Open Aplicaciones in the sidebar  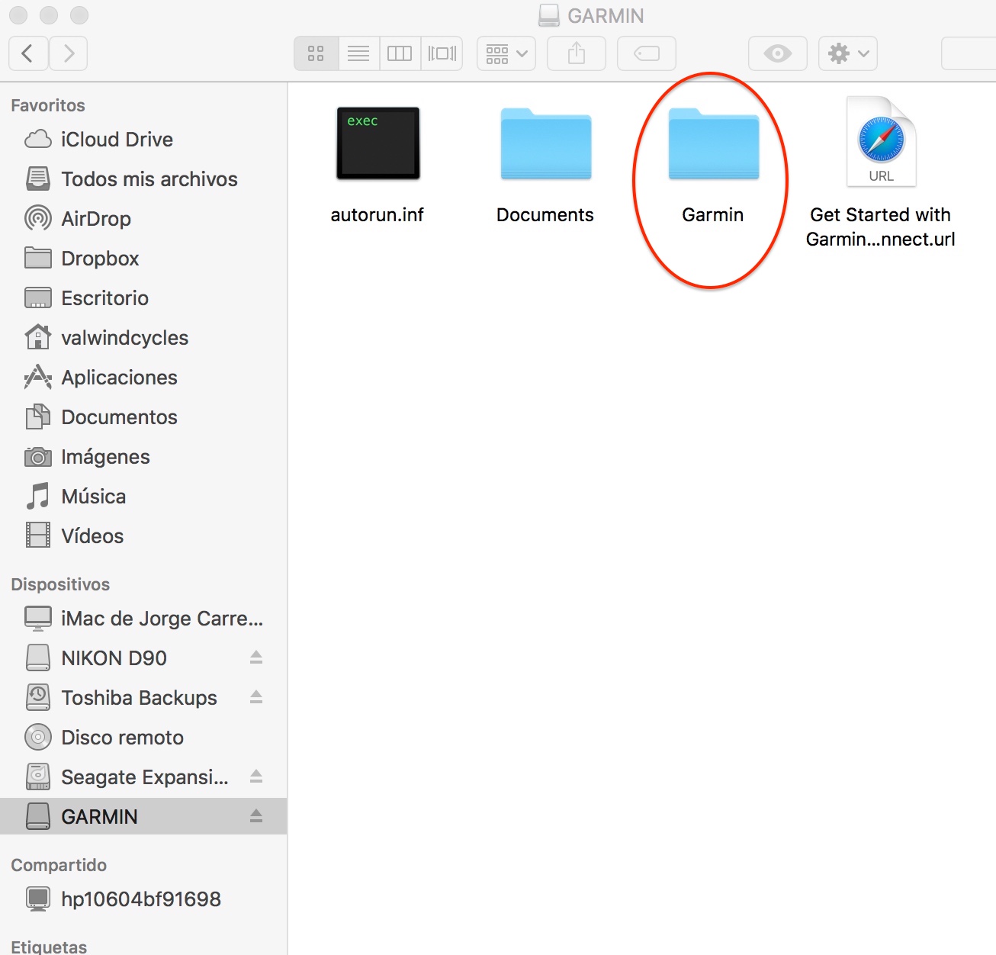(119, 378)
